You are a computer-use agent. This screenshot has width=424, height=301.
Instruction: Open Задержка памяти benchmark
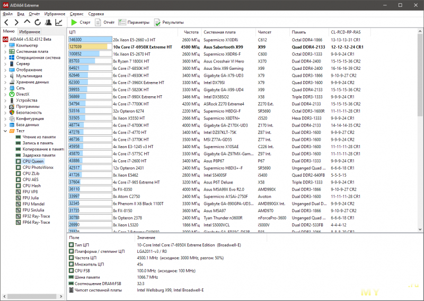[39, 155]
